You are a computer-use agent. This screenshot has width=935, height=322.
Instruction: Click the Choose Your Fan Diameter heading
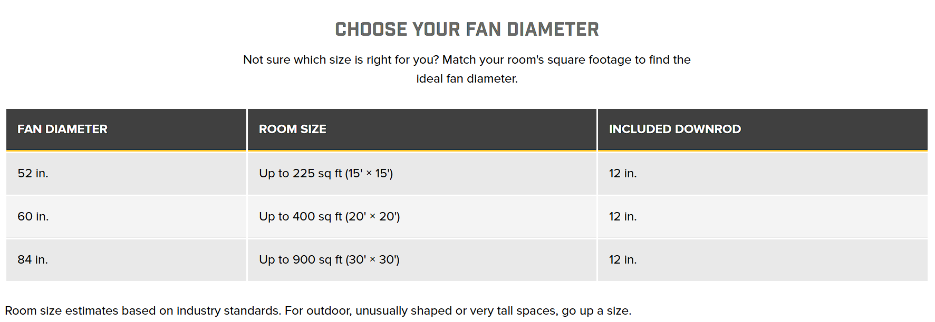[x=467, y=29]
